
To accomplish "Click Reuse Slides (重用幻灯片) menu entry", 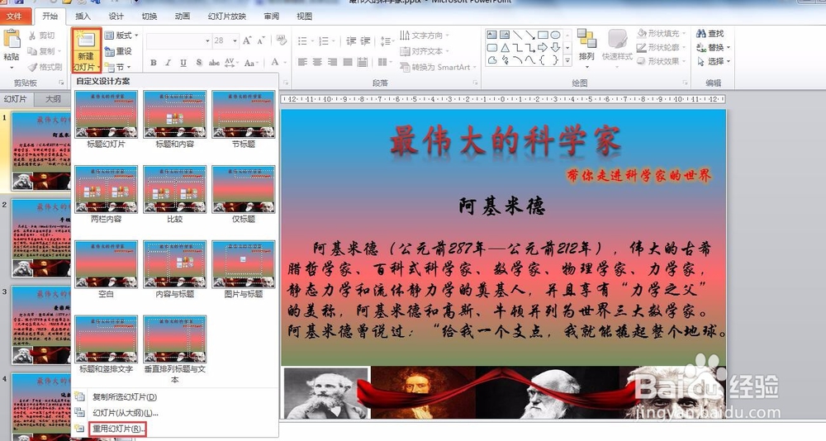I will tap(117, 429).
